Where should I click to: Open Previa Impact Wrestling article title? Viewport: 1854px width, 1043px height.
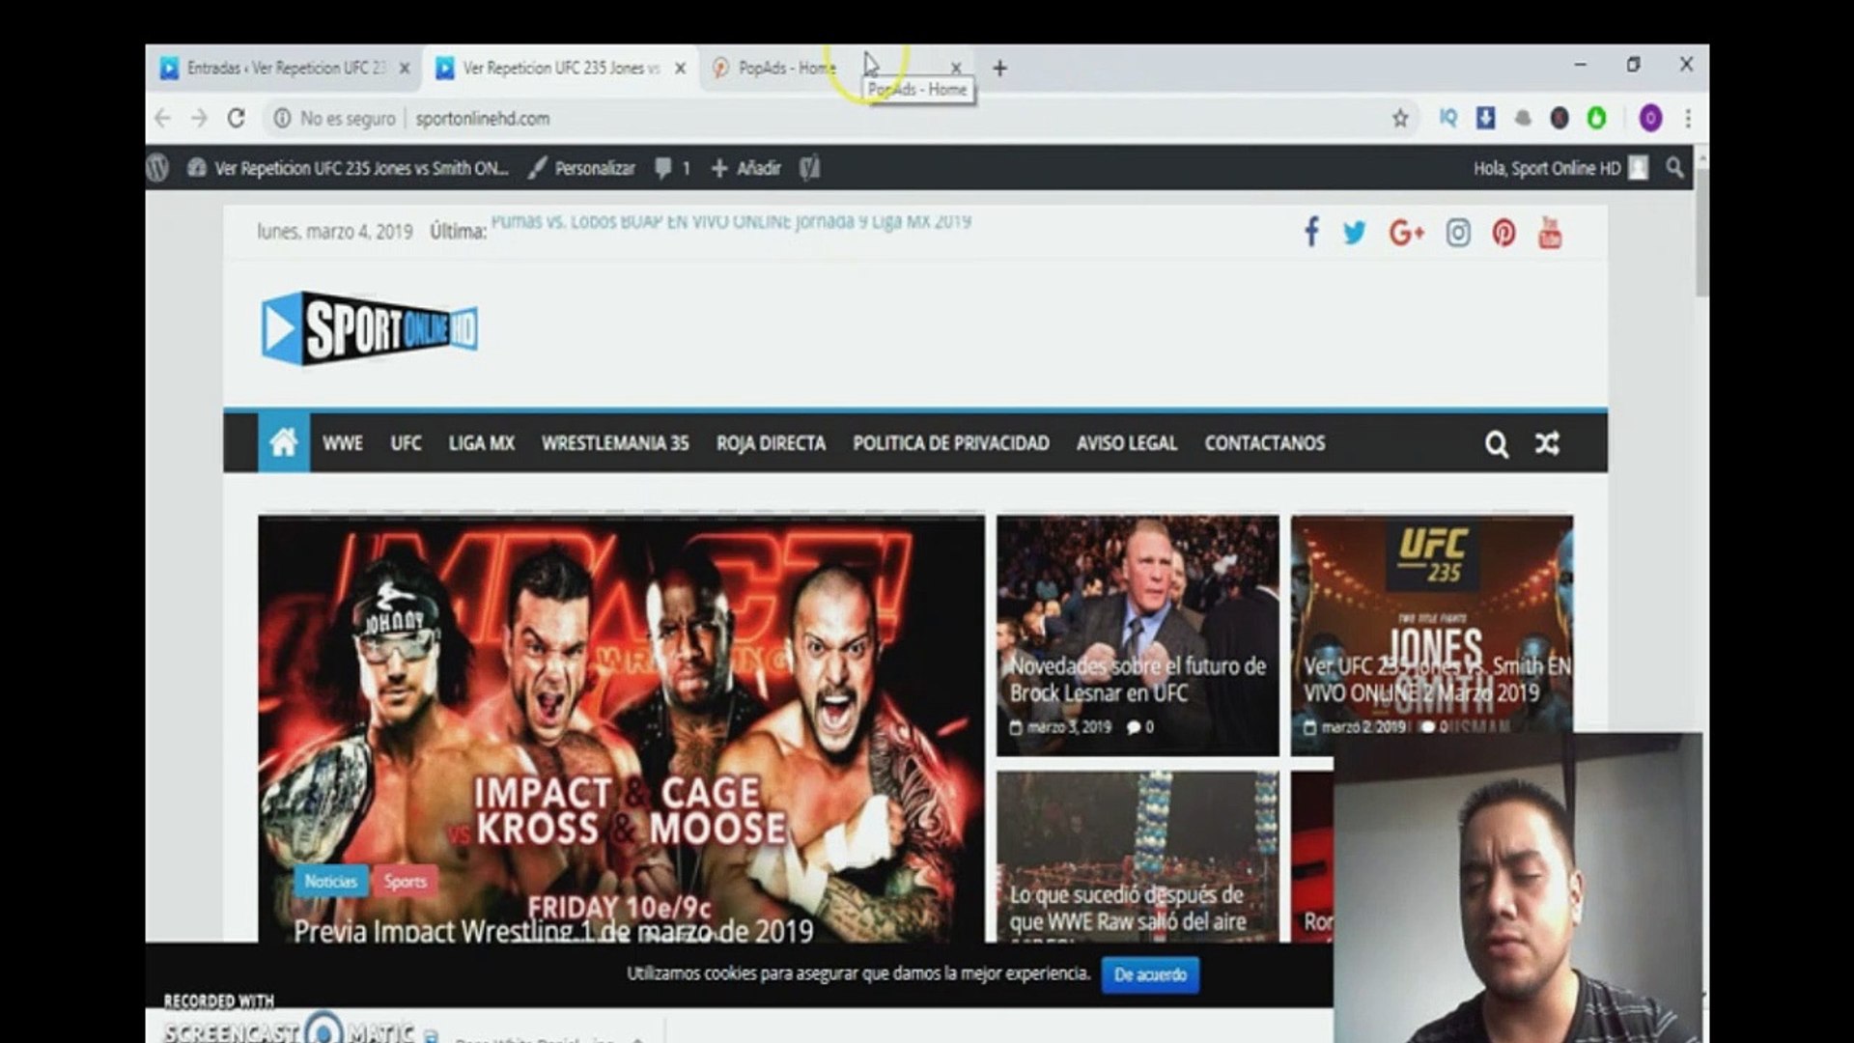(x=553, y=931)
